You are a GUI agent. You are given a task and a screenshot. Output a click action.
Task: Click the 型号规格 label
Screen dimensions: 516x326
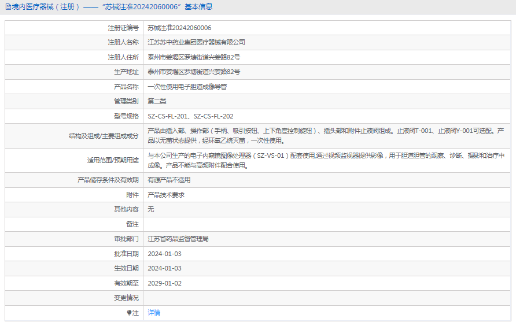pos(126,116)
